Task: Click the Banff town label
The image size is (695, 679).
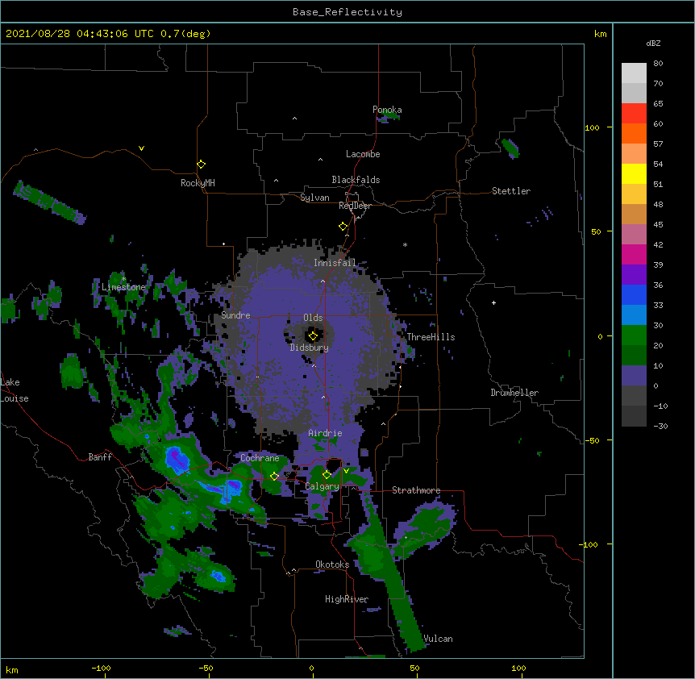Action: pyautogui.click(x=100, y=457)
